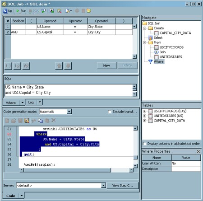Viewport: 203px width, 201px height.
Task: Open the Server dropdown
Action: [103, 185]
